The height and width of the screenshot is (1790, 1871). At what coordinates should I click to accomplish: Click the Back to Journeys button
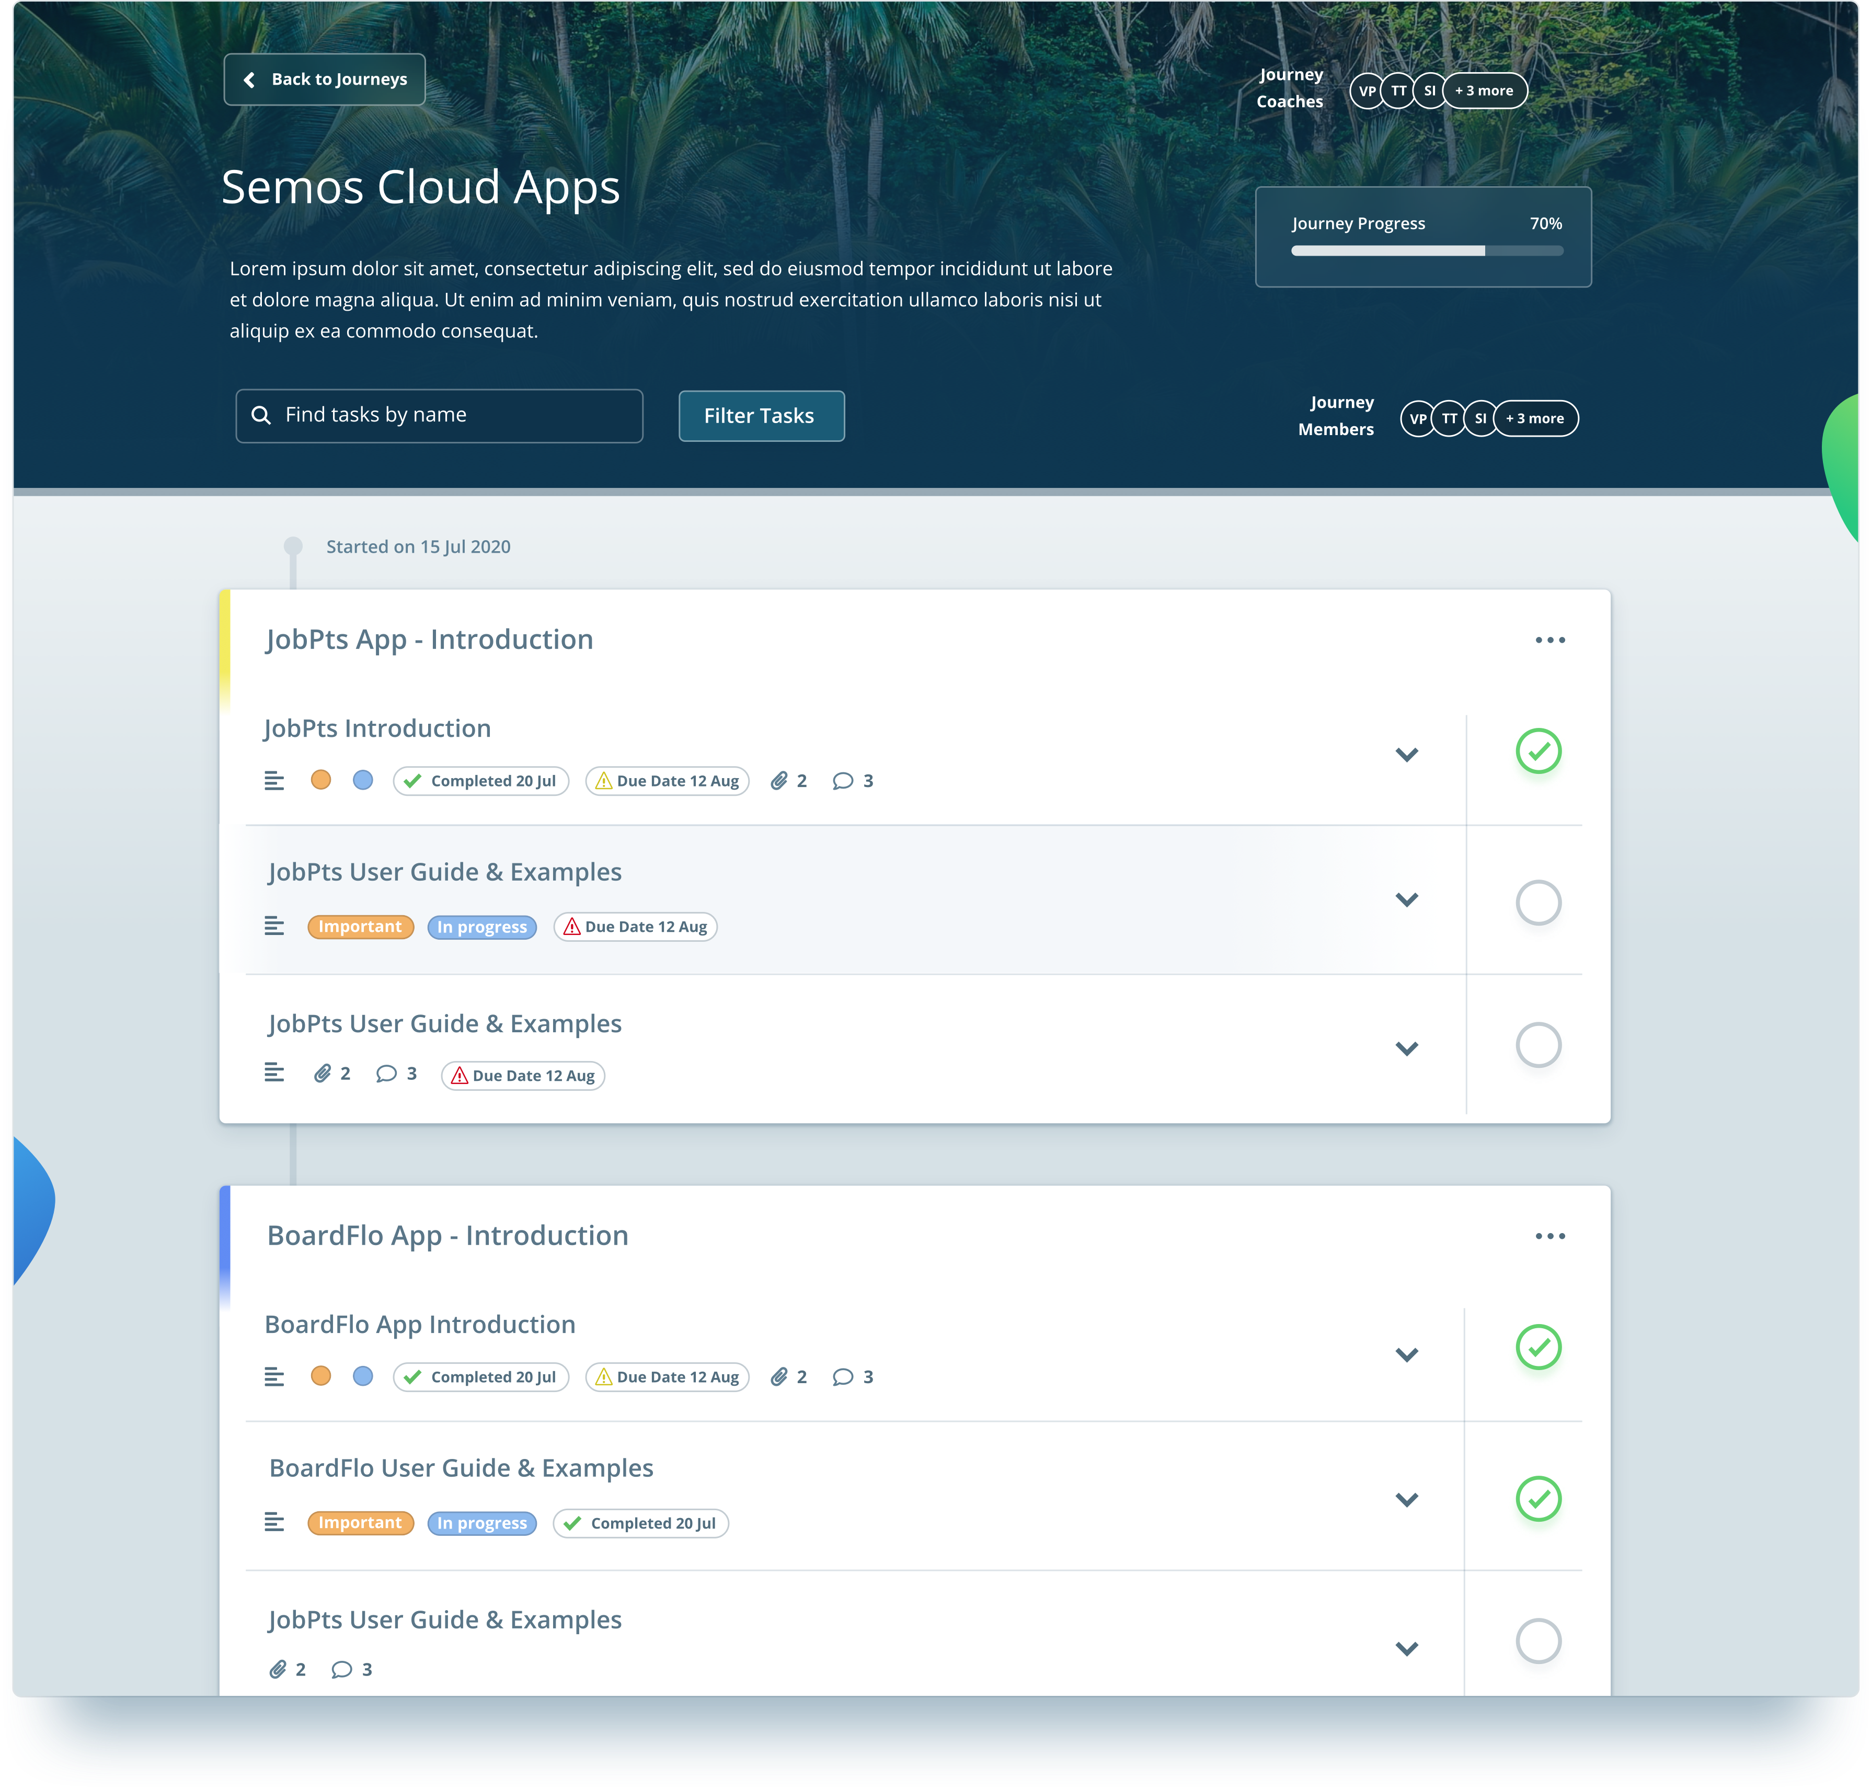pyautogui.click(x=324, y=79)
